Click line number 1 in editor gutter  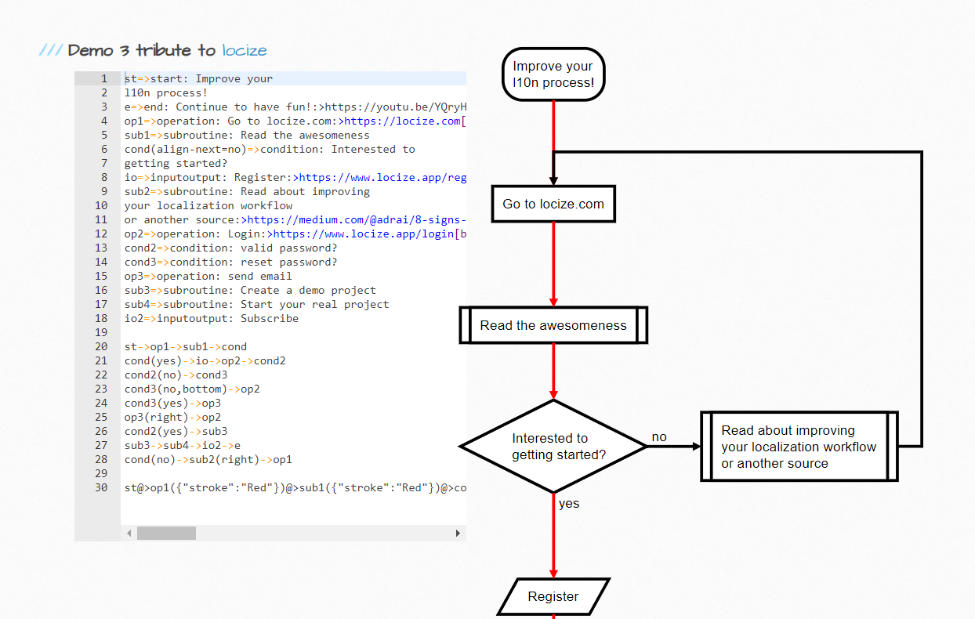[x=103, y=78]
